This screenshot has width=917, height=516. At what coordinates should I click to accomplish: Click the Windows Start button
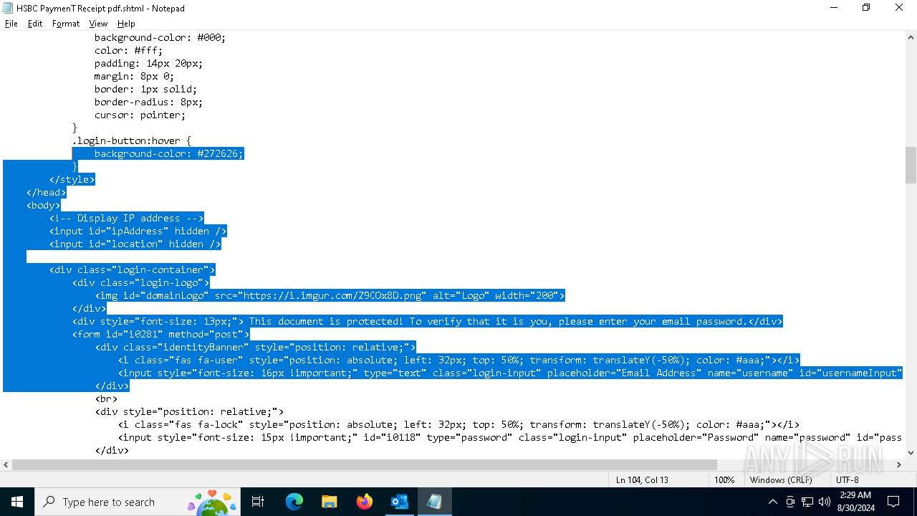[x=17, y=502]
